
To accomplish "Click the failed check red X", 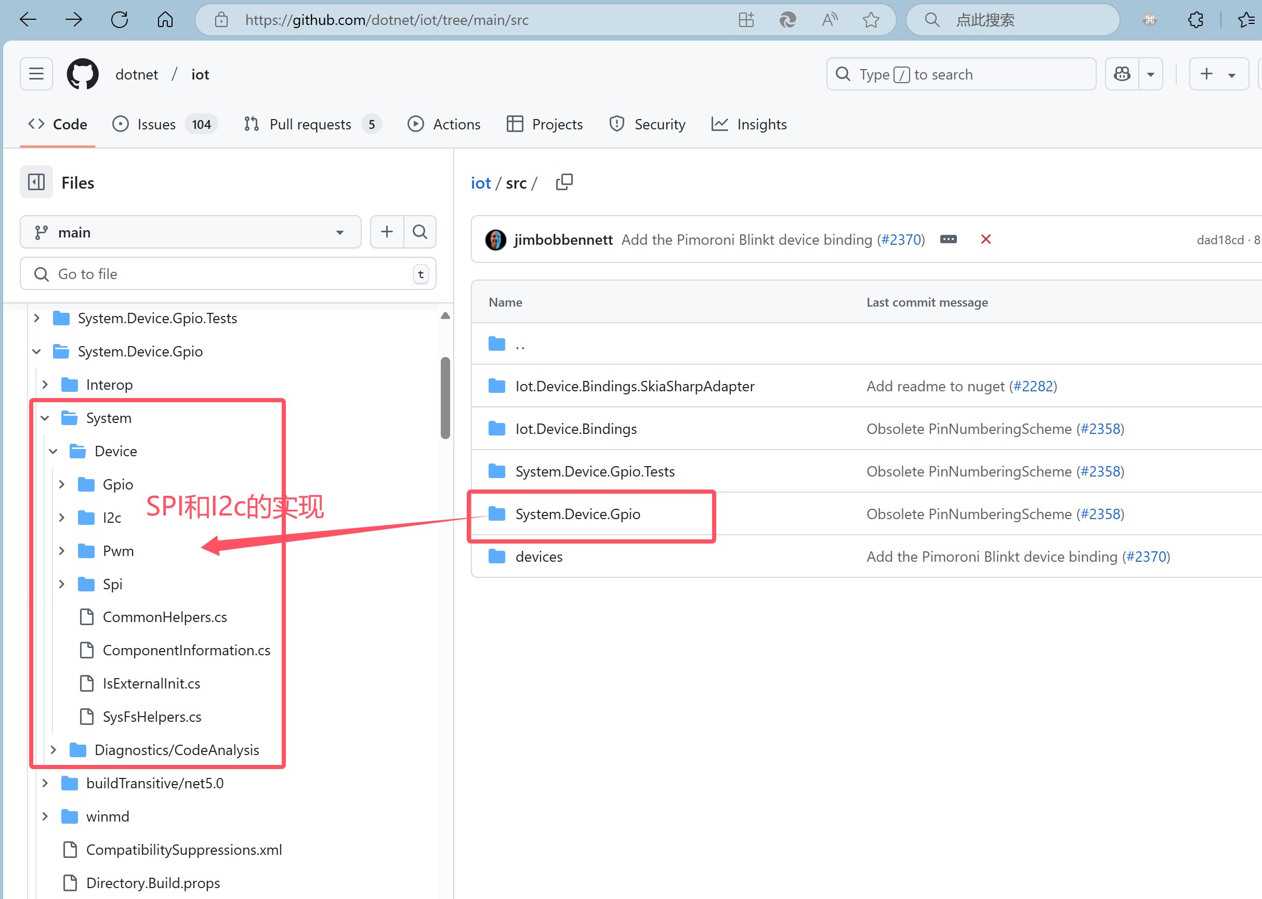I will tap(985, 239).
